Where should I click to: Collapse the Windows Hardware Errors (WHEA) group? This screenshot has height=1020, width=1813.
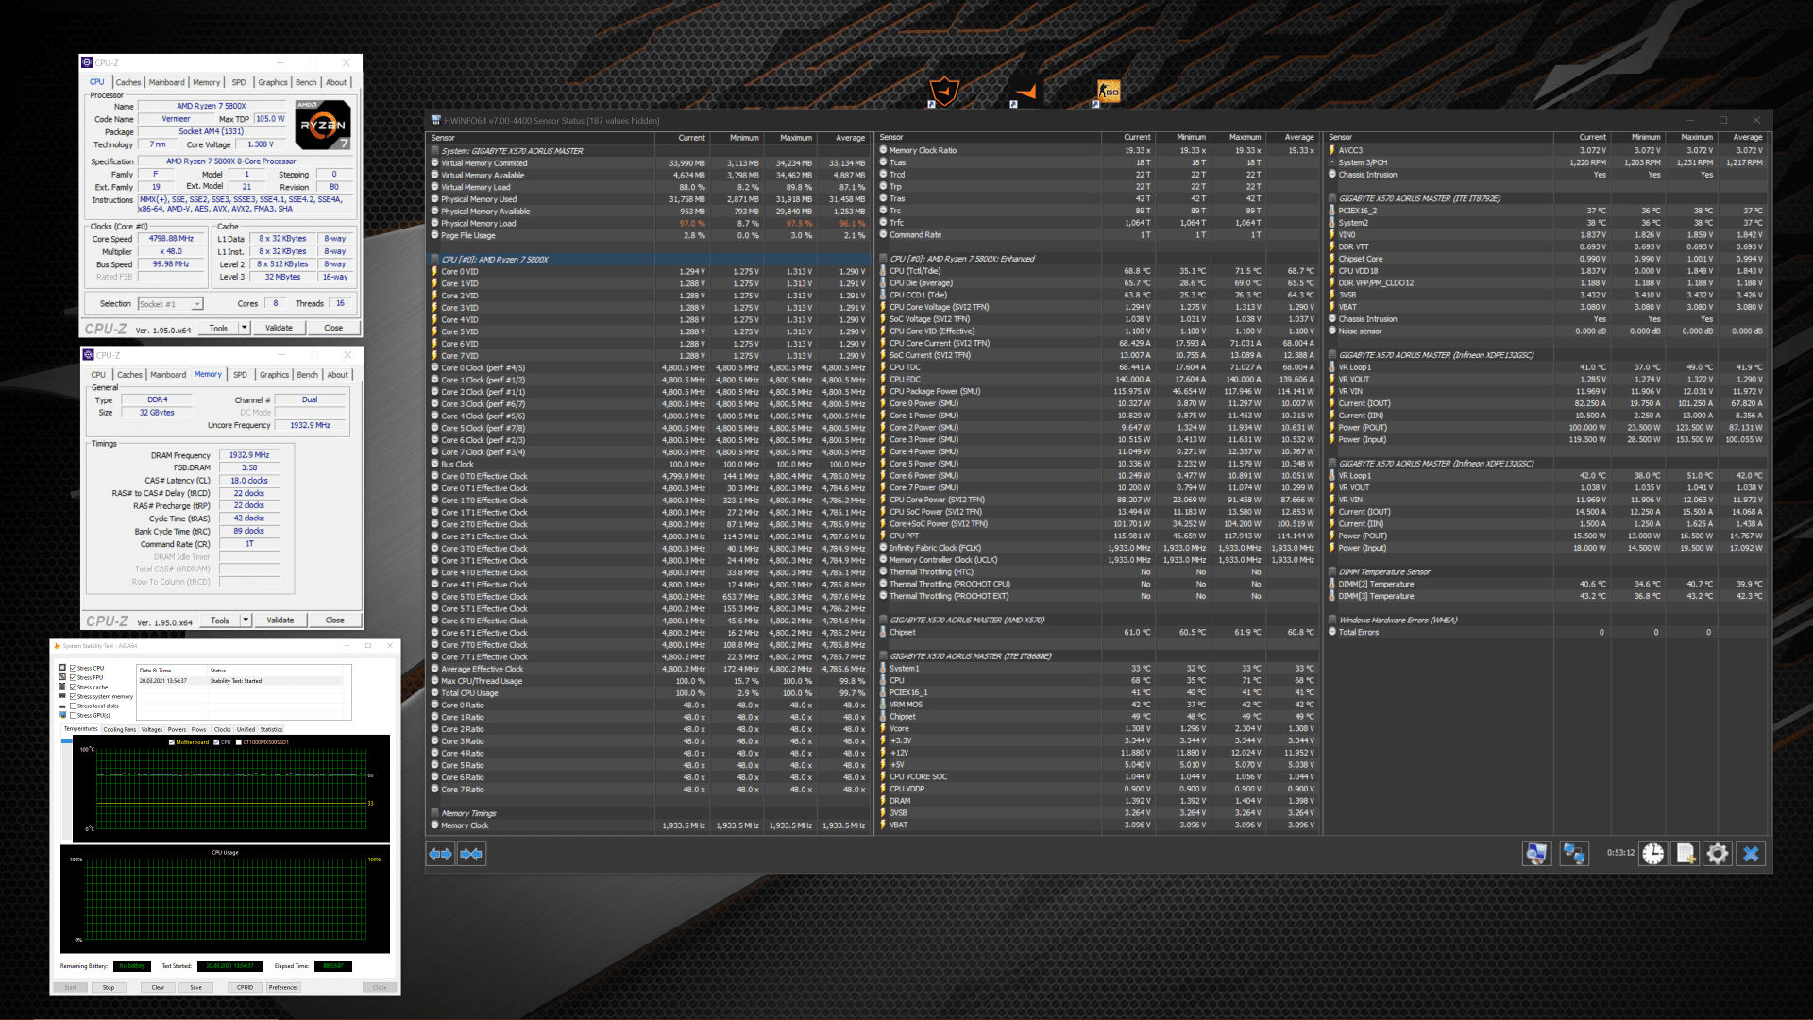(x=1332, y=620)
